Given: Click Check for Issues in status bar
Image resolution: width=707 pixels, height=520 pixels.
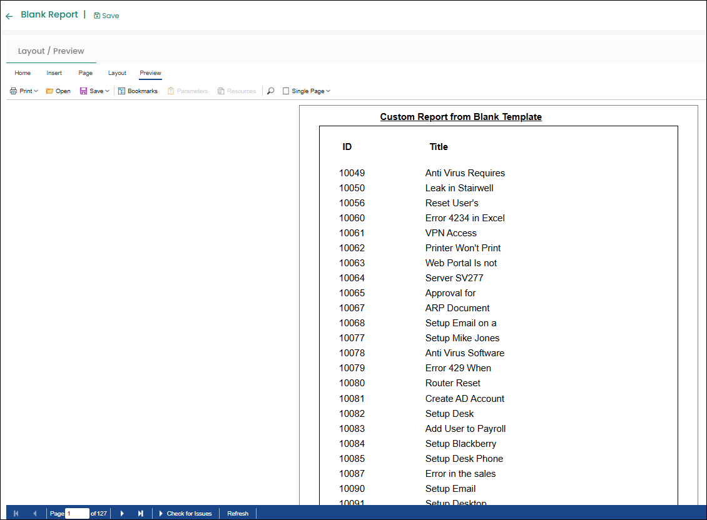Looking at the screenshot, I should coord(188,514).
